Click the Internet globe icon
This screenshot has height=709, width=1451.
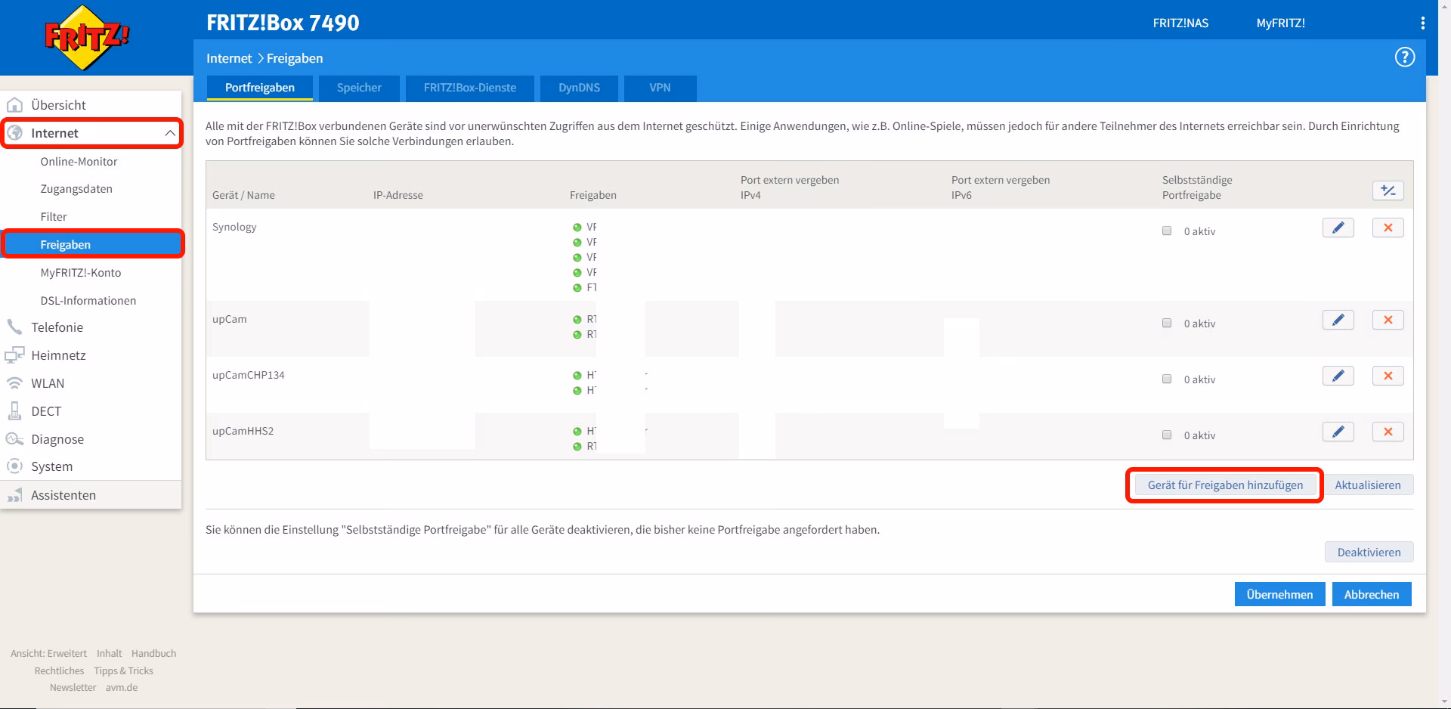(x=14, y=133)
